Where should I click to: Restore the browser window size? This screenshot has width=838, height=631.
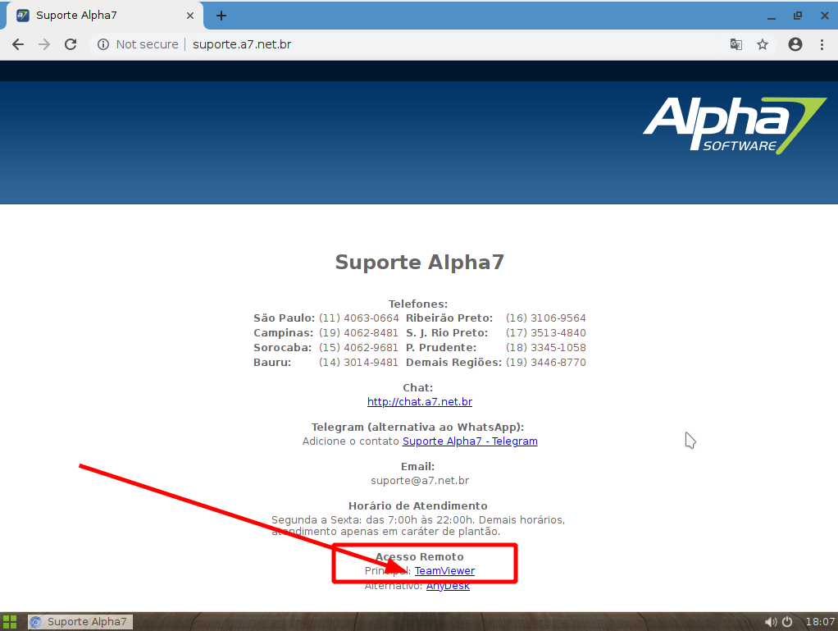coord(798,16)
